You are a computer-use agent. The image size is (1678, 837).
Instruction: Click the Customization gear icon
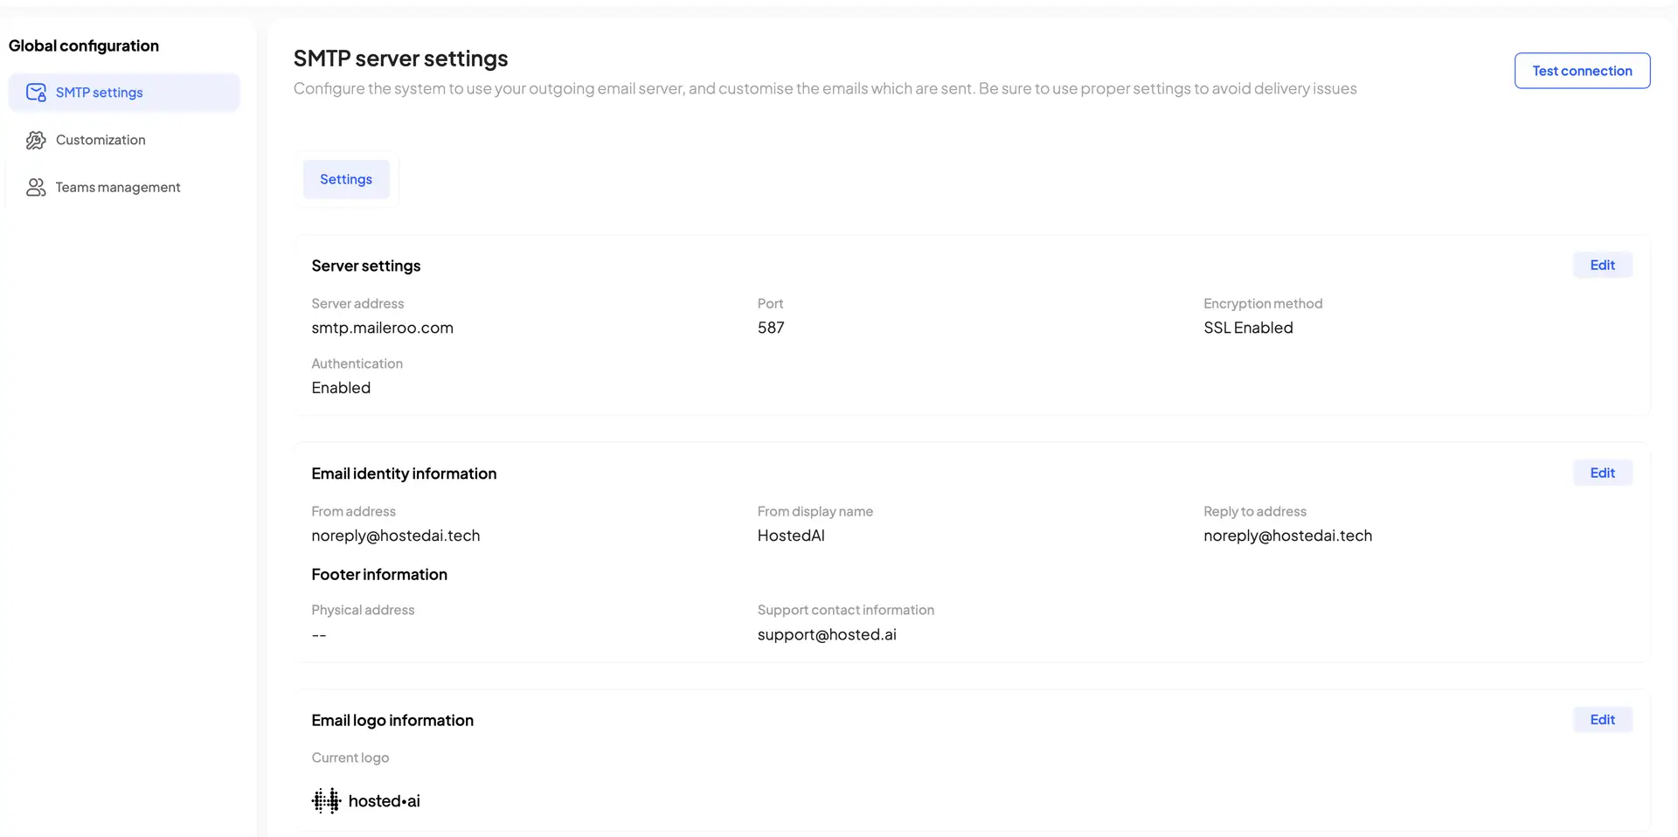(x=35, y=140)
